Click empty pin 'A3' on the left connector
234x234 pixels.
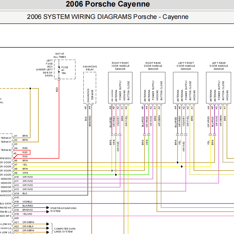click(x=16, y=144)
